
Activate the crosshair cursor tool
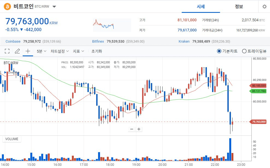tap(28, 51)
